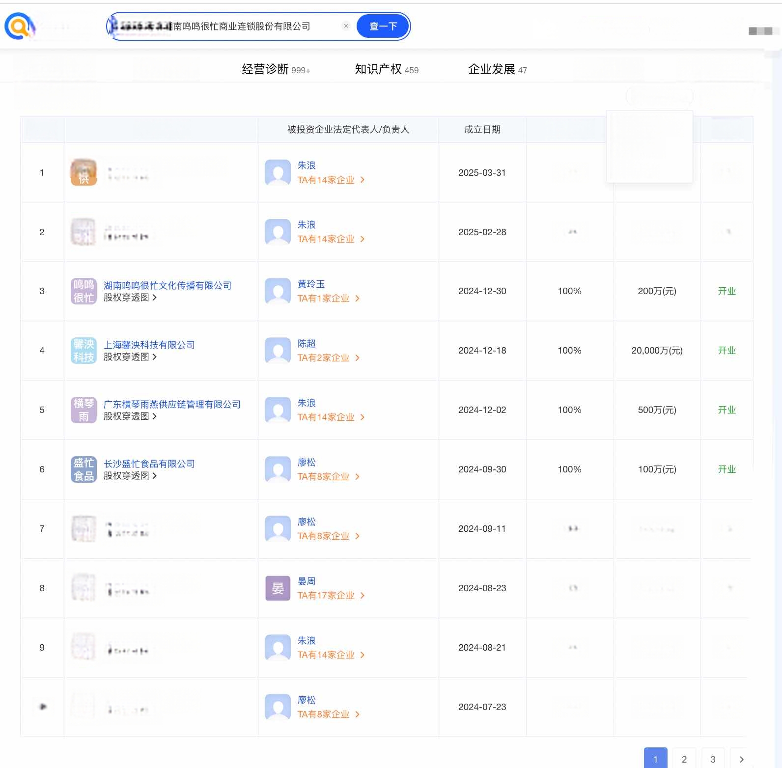Click 朱浪 avatar in the 2024-08-21 row
Screen dimensions: 782x768
(x=278, y=648)
